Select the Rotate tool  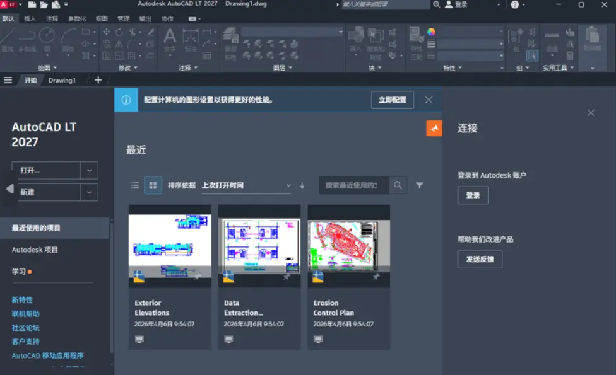point(119,32)
